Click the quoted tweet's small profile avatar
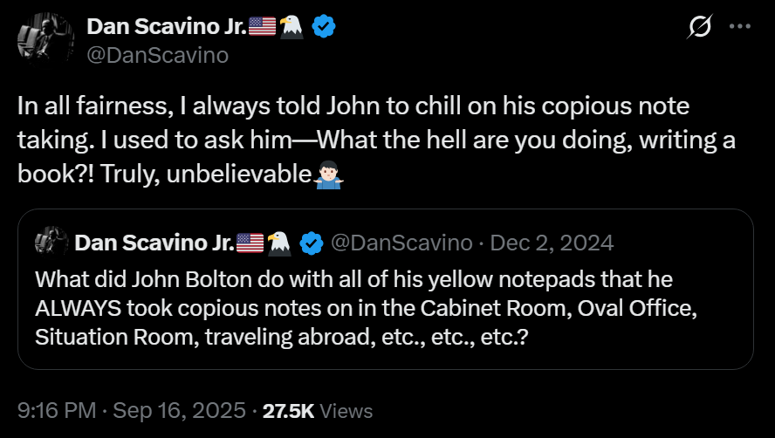 tap(52, 243)
